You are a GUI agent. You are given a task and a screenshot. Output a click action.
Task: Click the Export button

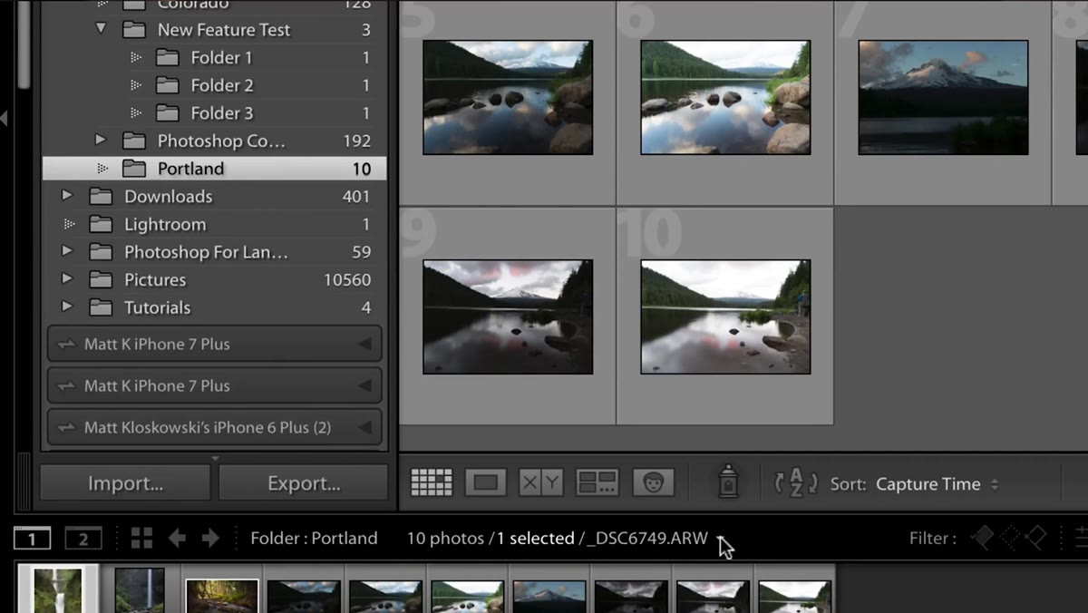tap(304, 483)
